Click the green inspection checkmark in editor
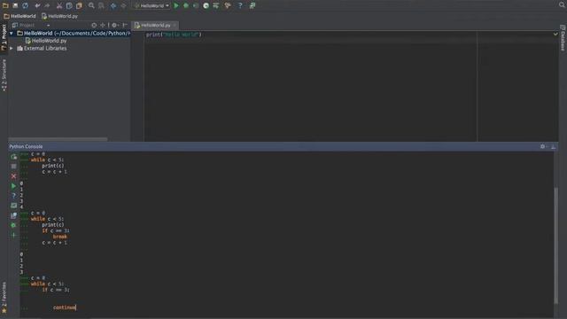Viewport: 567px width, 319px height. click(555, 34)
